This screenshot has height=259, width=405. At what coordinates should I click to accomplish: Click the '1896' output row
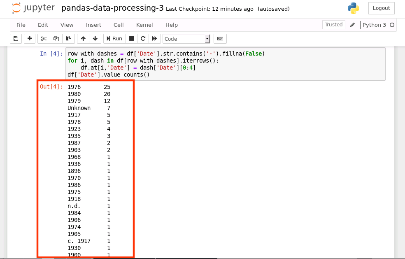coord(89,171)
